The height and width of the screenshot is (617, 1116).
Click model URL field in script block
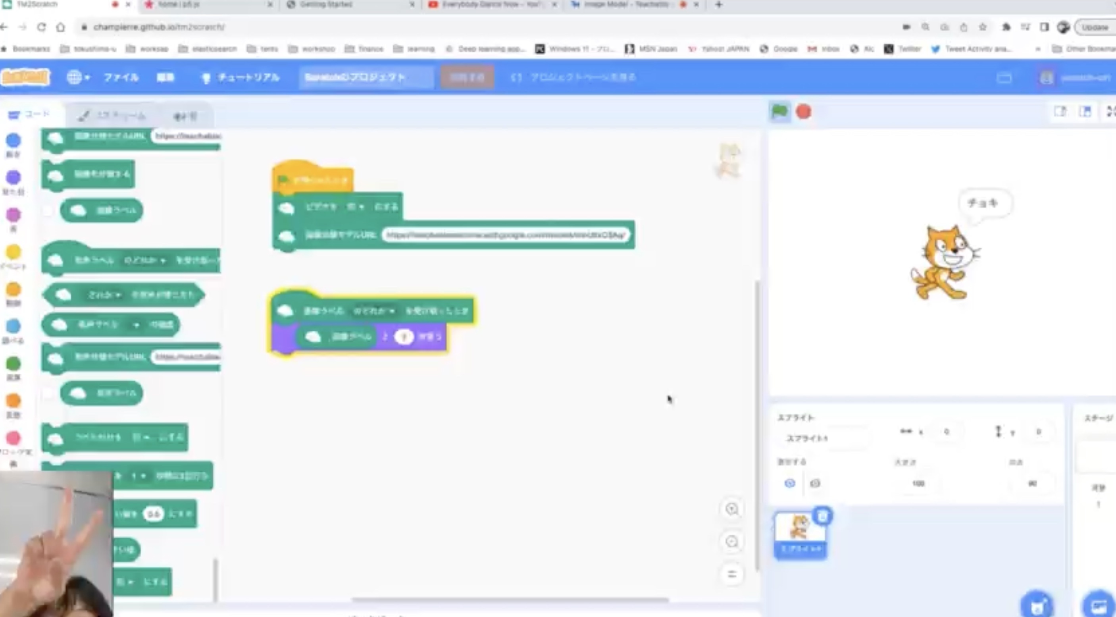point(506,235)
